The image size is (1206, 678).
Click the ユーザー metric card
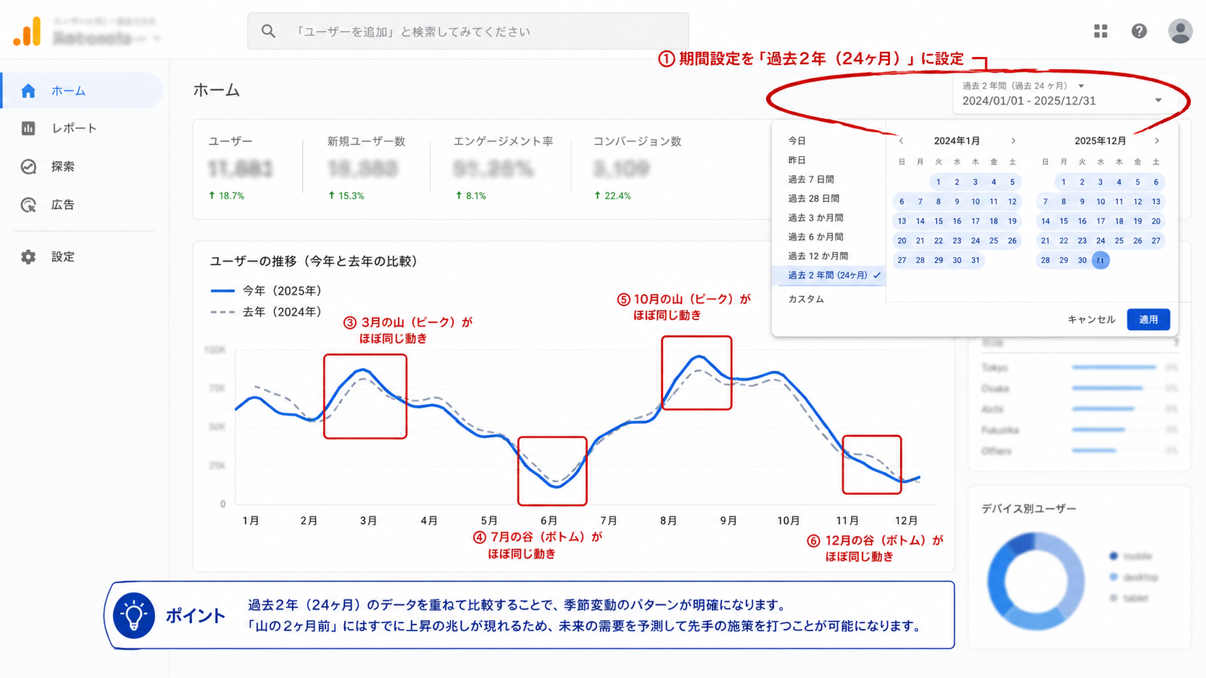coord(247,169)
